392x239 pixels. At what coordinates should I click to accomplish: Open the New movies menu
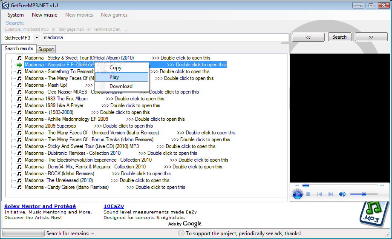(79, 15)
